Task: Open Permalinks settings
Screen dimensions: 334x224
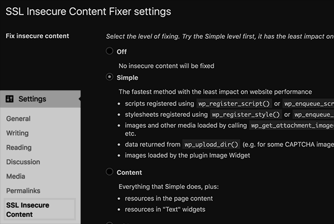Action: point(23,191)
